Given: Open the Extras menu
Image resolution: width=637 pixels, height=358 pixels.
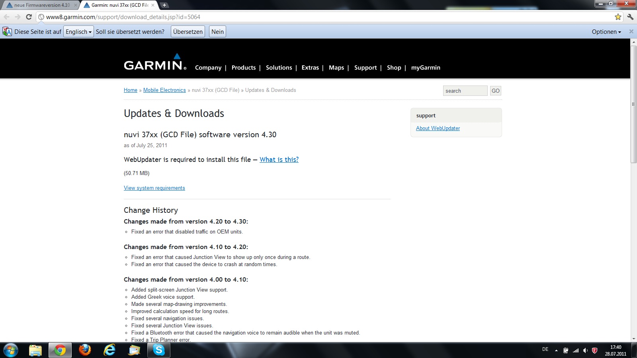Looking at the screenshot, I should point(310,68).
